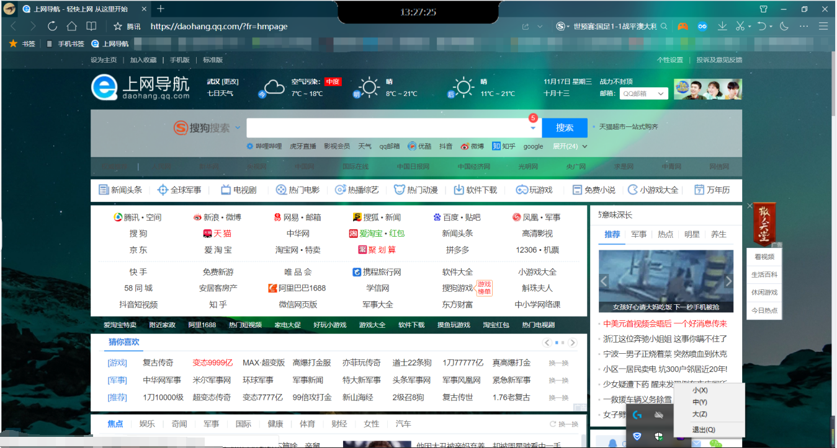
Task: Open the news carousel image thumbnail
Action: (x=666, y=281)
